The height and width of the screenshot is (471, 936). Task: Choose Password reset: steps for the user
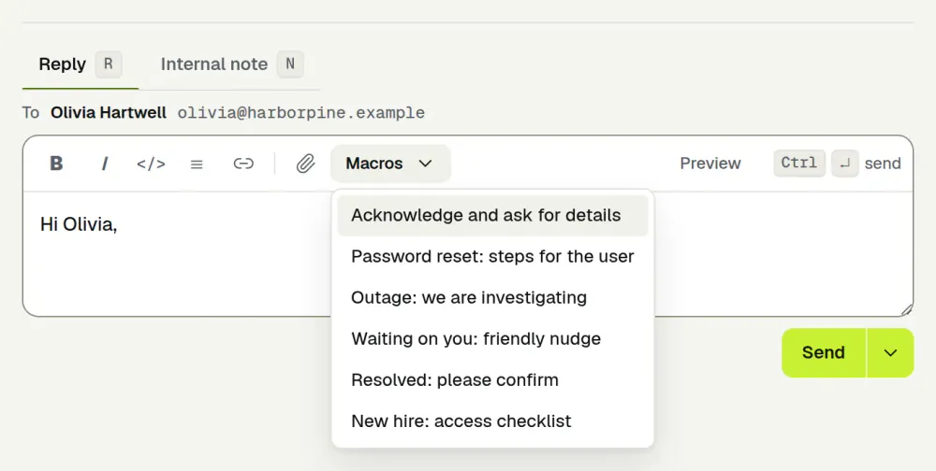point(492,257)
